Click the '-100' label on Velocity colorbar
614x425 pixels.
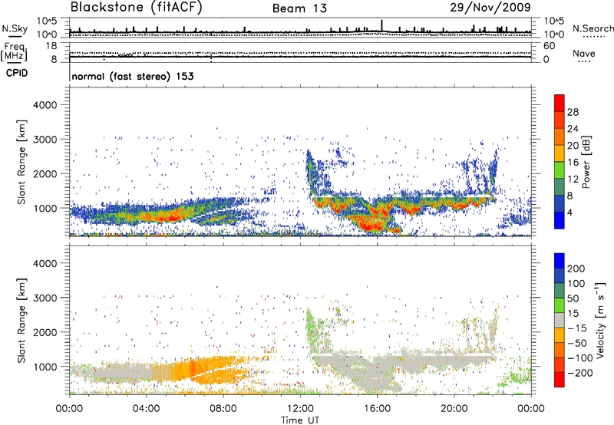tap(580, 358)
